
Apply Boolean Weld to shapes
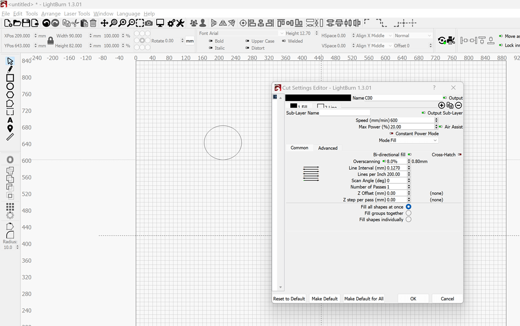(10, 170)
